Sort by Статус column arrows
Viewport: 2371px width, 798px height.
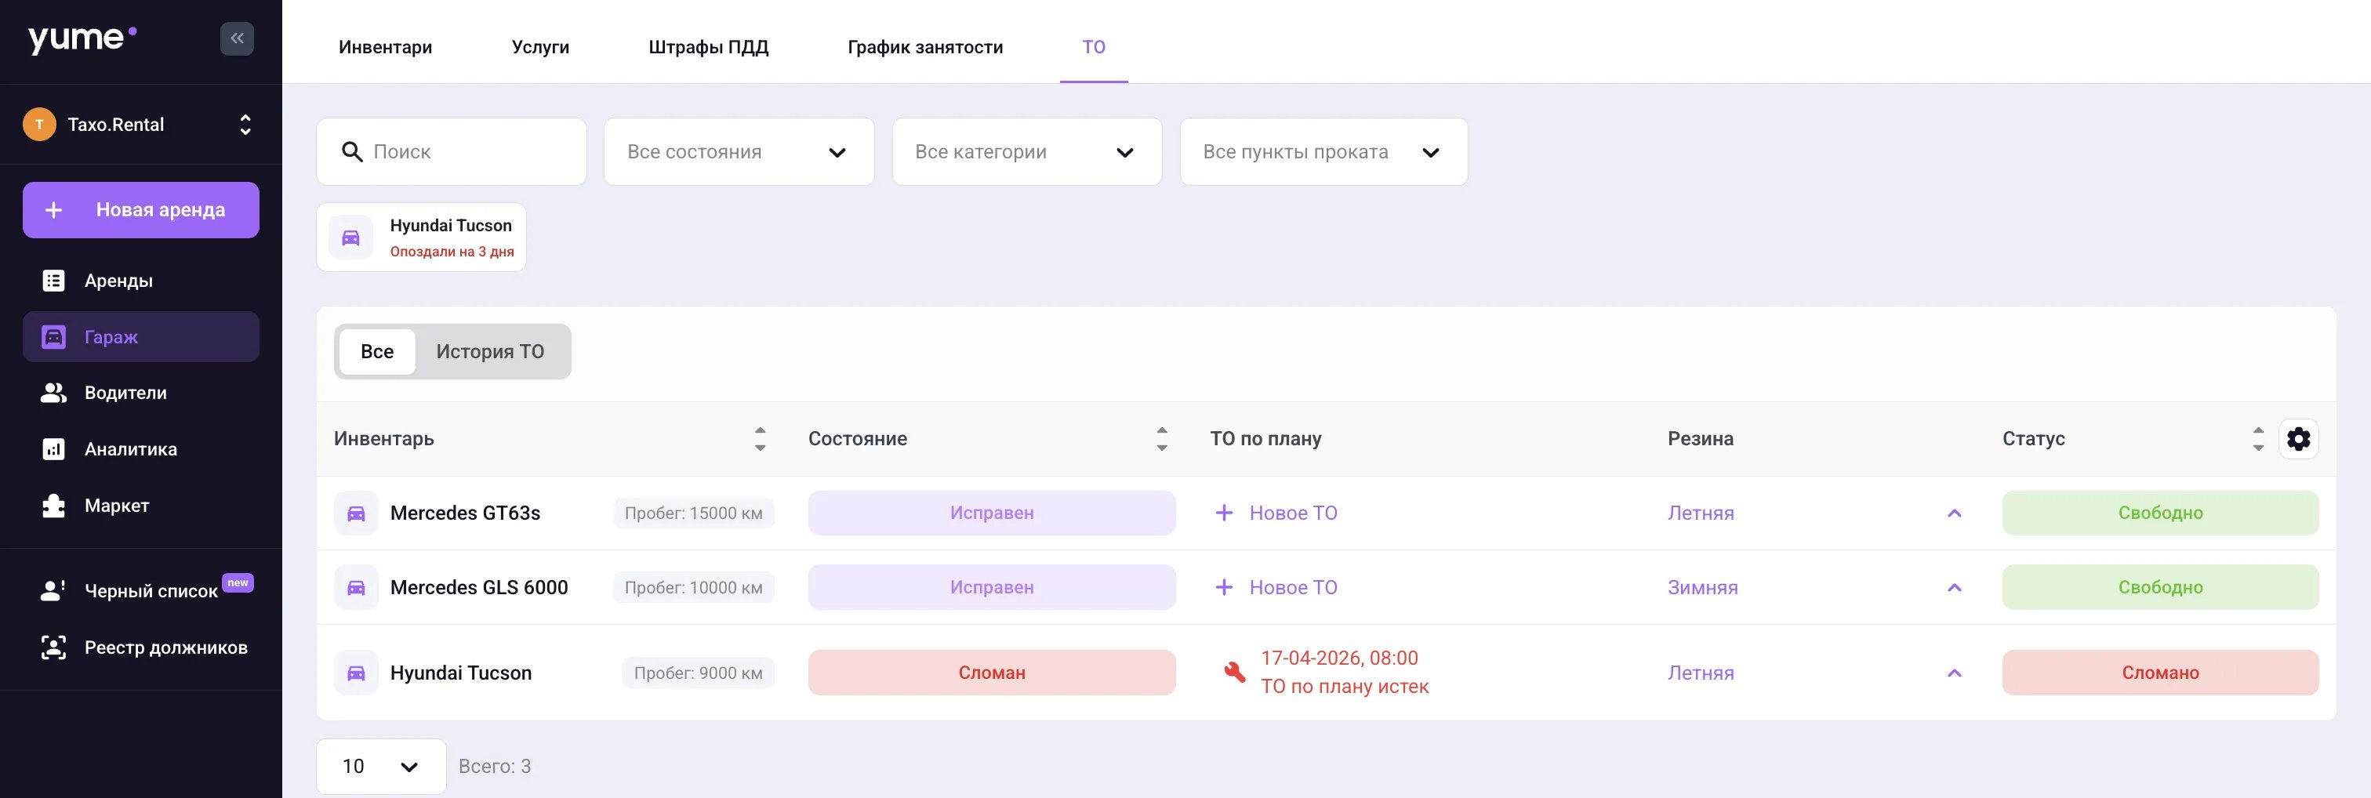2258,439
